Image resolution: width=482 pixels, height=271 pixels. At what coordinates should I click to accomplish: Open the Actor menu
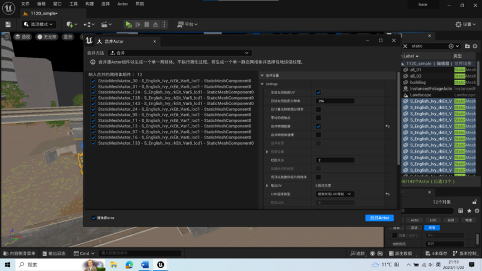123,4
